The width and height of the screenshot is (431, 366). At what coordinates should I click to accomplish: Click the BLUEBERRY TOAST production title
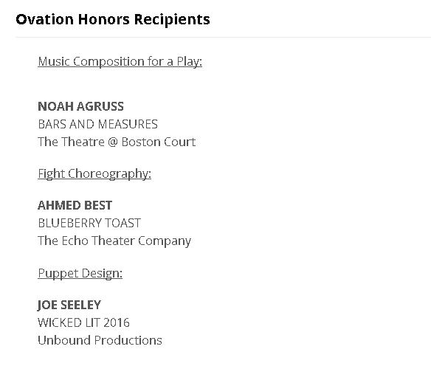(89, 223)
